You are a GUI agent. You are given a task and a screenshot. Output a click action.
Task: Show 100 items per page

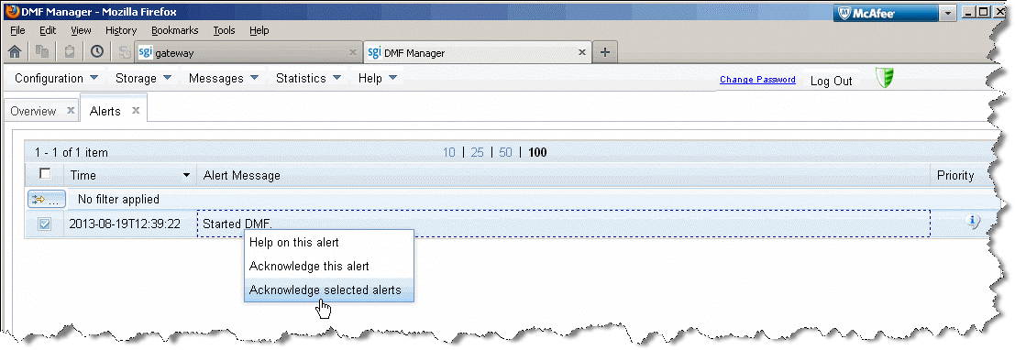[x=537, y=153]
